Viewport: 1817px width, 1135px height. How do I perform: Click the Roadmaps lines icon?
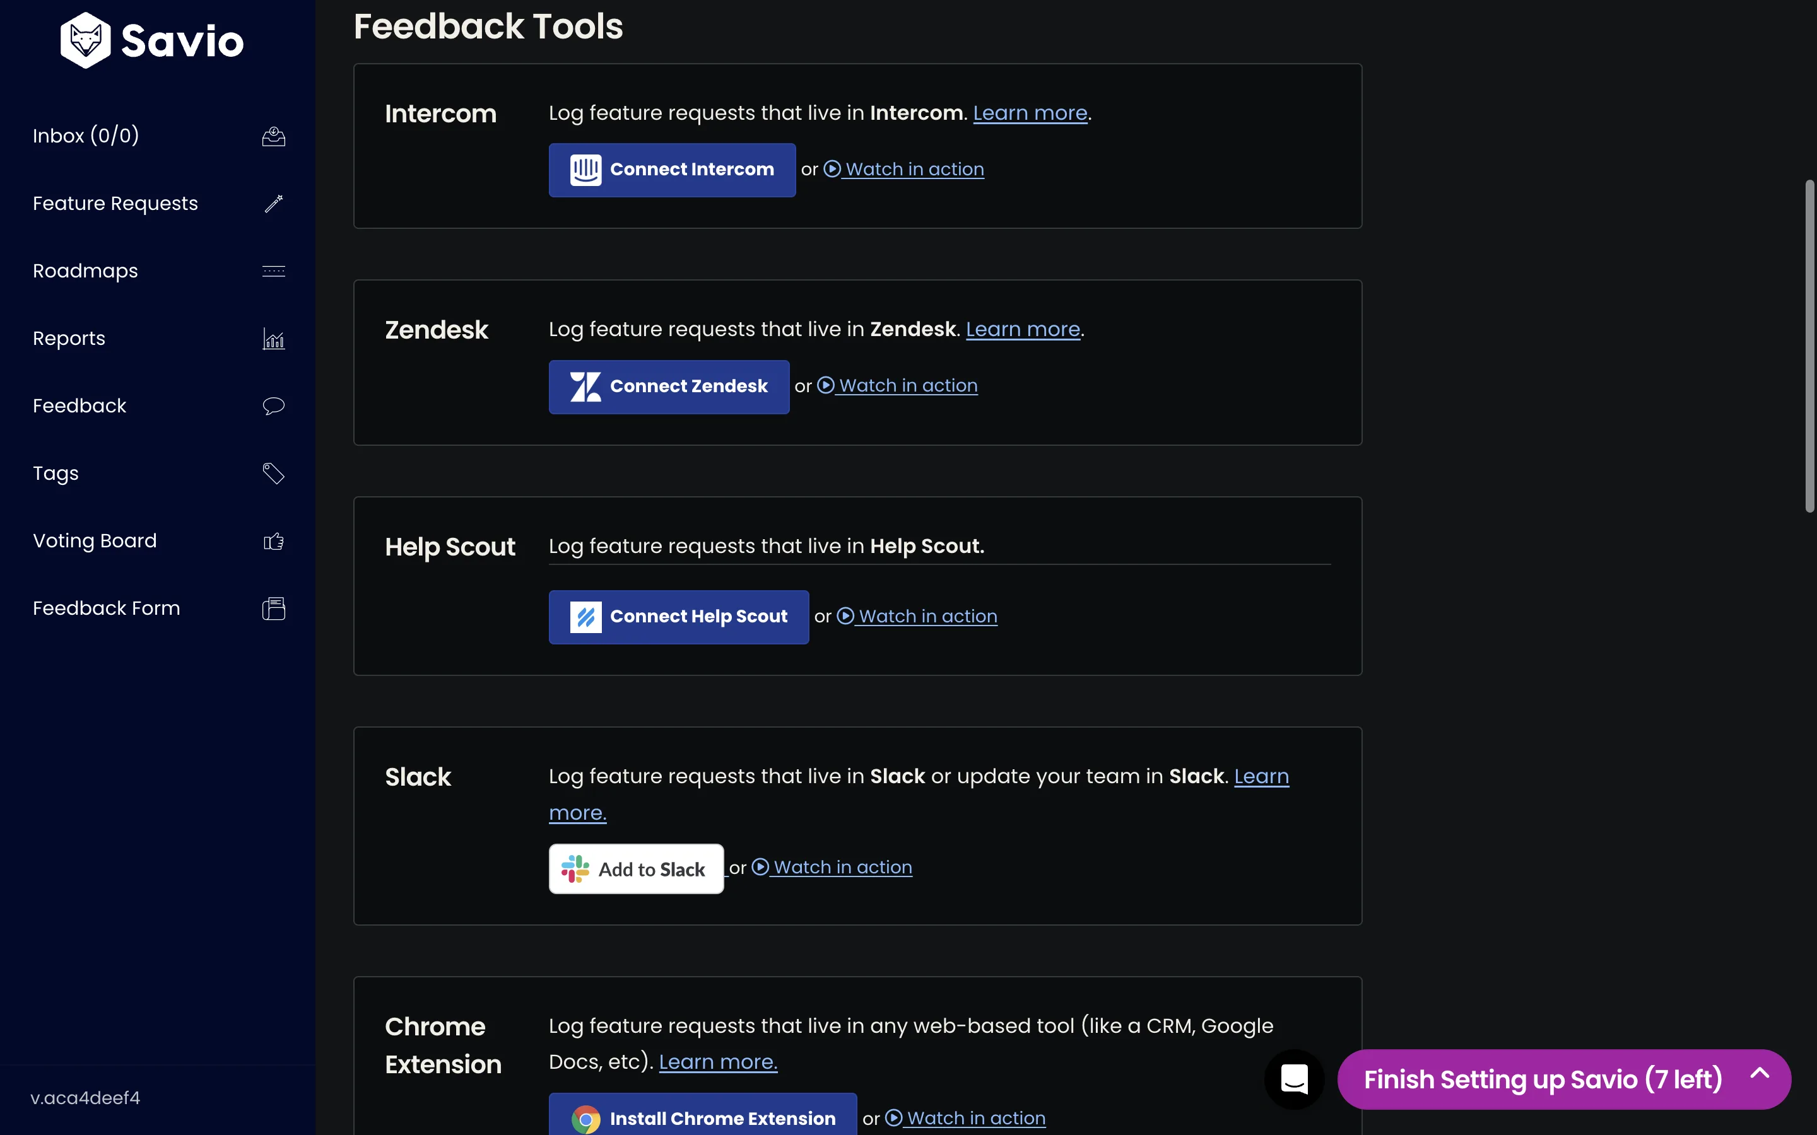click(x=273, y=271)
